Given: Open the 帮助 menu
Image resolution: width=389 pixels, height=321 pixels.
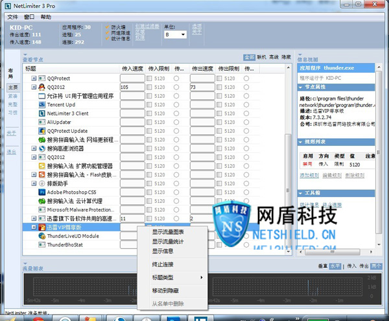Looking at the screenshot, I should pyautogui.click(x=46, y=17).
